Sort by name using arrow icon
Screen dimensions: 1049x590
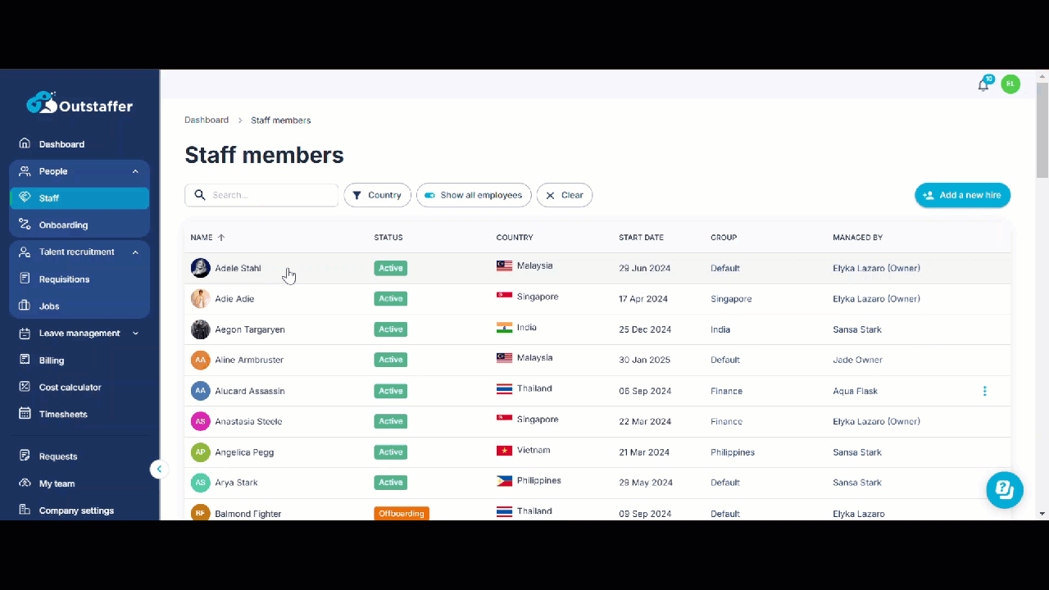(221, 238)
